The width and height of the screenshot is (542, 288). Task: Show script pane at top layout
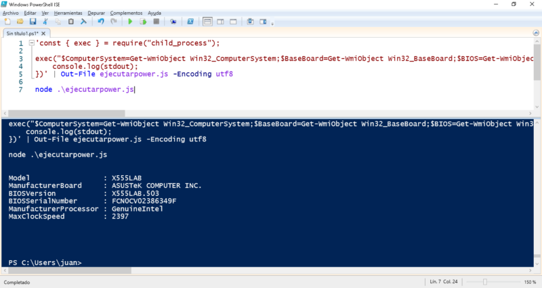(207, 22)
